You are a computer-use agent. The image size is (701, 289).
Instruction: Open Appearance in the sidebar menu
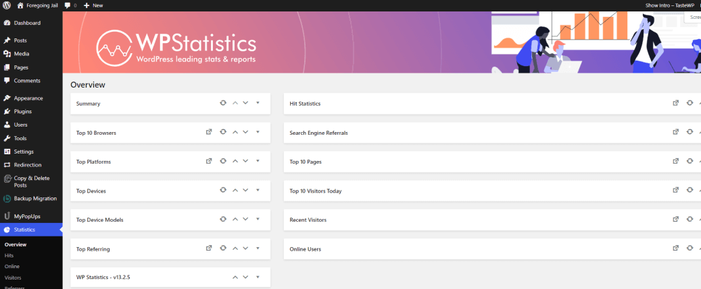(31, 98)
